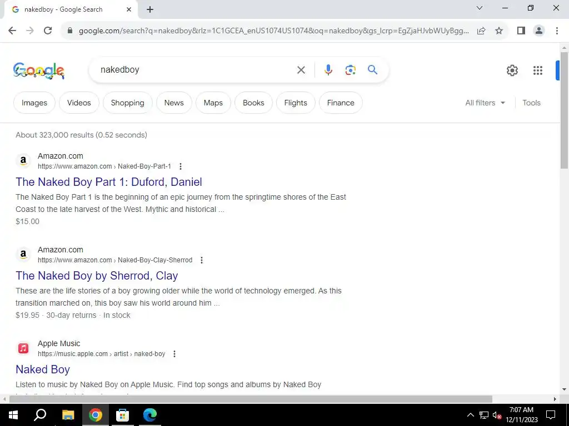Launch Microsoft Edge from the taskbar
Screen dimensions: 569x426
150,415
